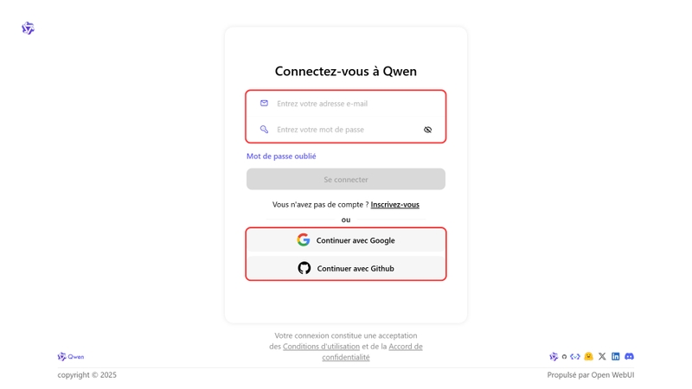The width and height of the screenshot is (692, 389).
Task: Open the small GitHub footer icon
Action: coord(564,356)
